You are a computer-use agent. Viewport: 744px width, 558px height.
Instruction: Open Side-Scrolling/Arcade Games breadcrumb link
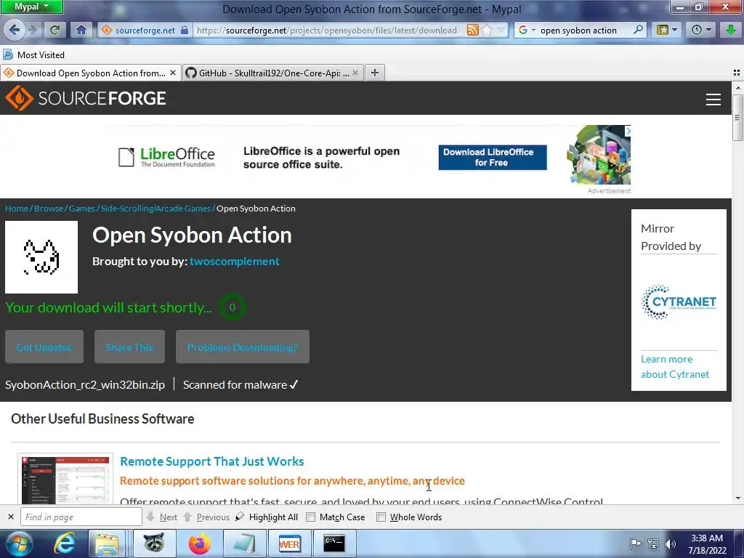click(x=155, y=209)
